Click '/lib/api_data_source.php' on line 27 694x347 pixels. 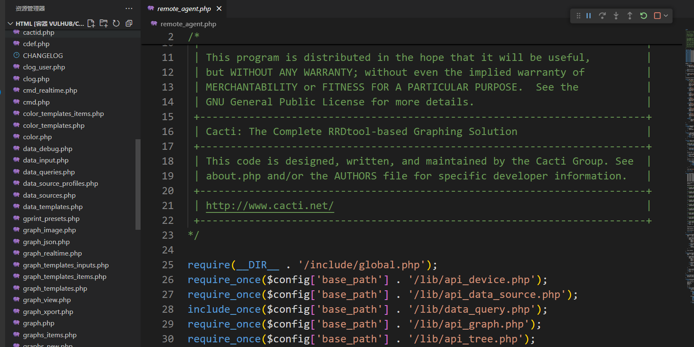487,295
